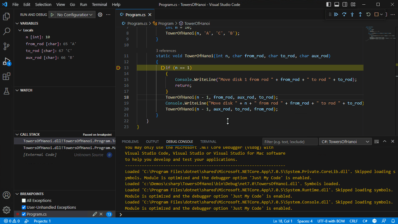
Task: Click the Step Into debug icon
Action: click(352, 14)
